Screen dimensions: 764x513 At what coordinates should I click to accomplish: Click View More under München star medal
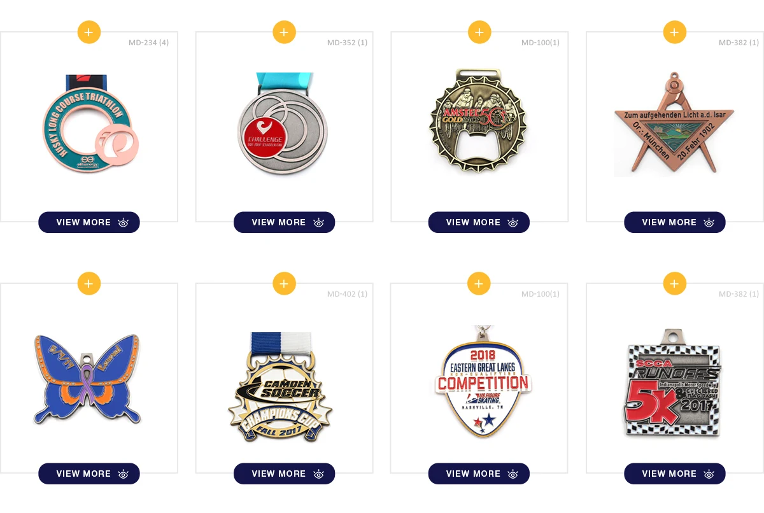(675, 222)
